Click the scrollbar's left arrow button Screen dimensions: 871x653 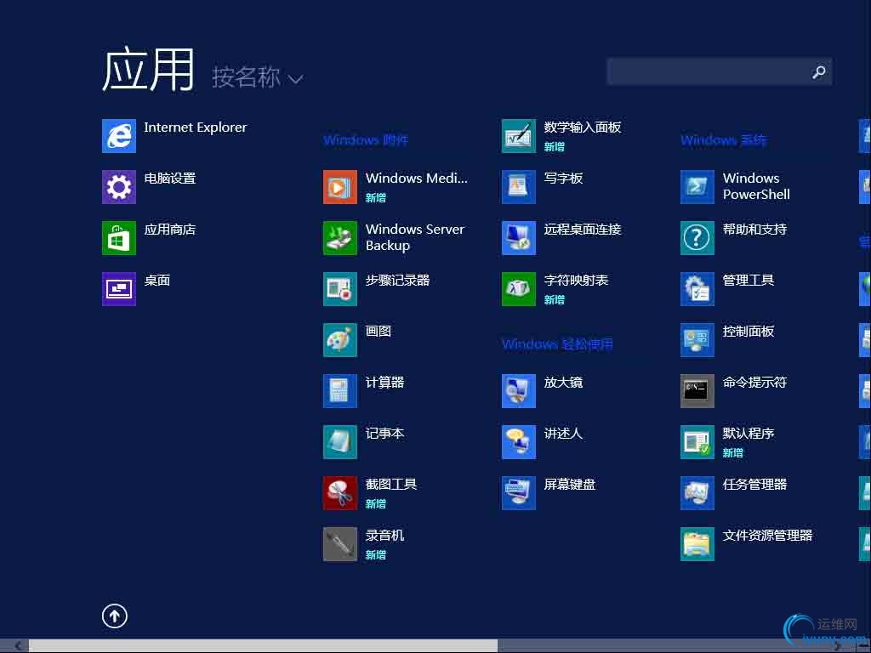(x=17, y=646)
